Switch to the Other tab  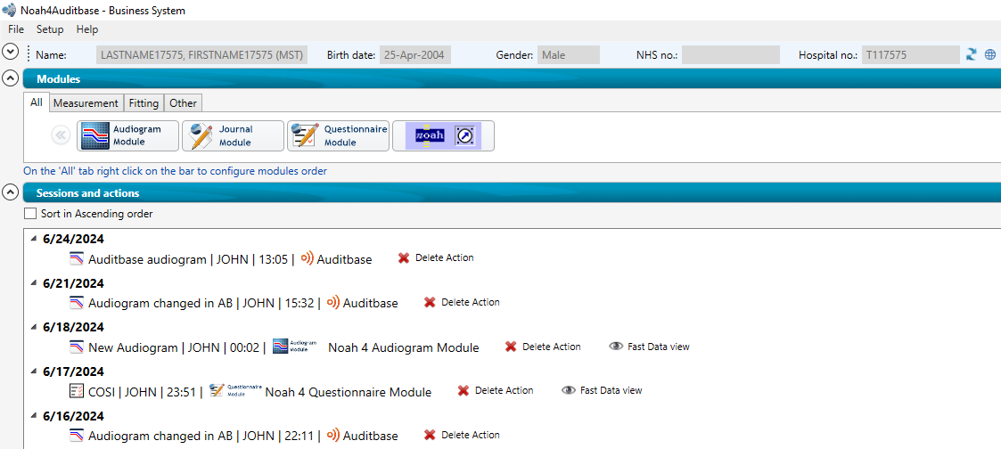click(184, 102)
